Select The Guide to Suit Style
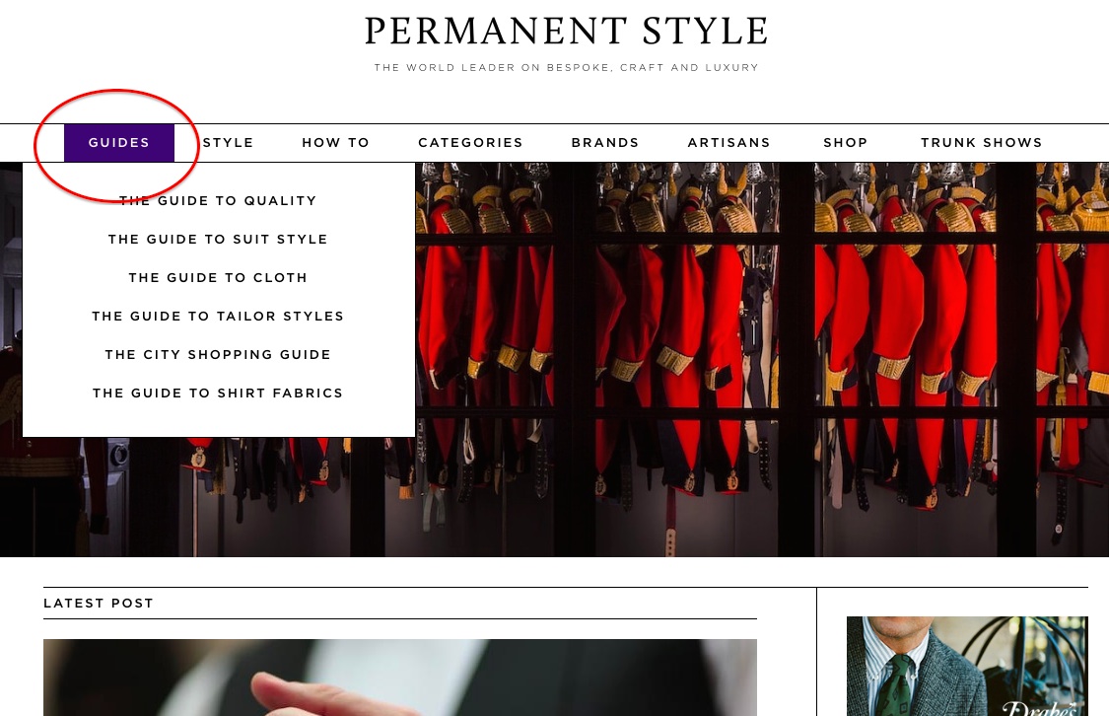 point(218,239)
